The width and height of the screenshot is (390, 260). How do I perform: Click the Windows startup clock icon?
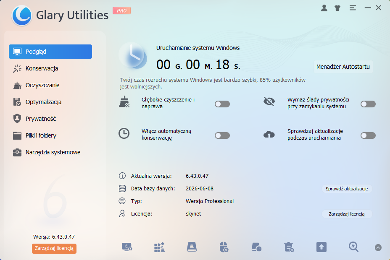click(133, 56)
